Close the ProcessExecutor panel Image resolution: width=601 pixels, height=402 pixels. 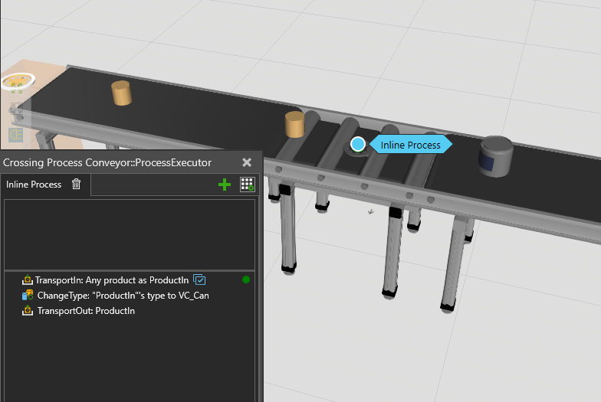coord(247,162)
